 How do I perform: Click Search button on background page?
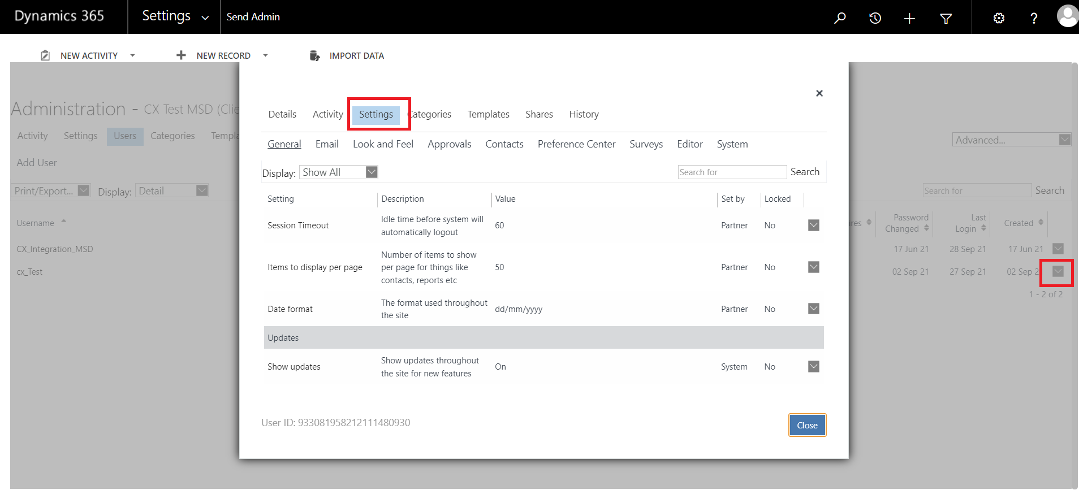click(x=1050, y=190)
